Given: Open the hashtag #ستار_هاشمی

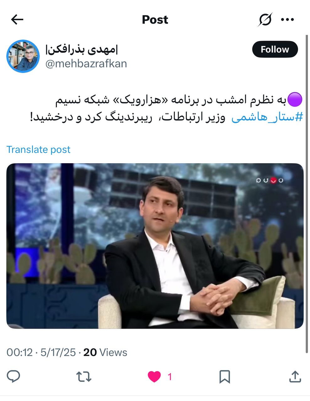Looking at the screenshot, I should pyautogui.click(x=267, y=117).
